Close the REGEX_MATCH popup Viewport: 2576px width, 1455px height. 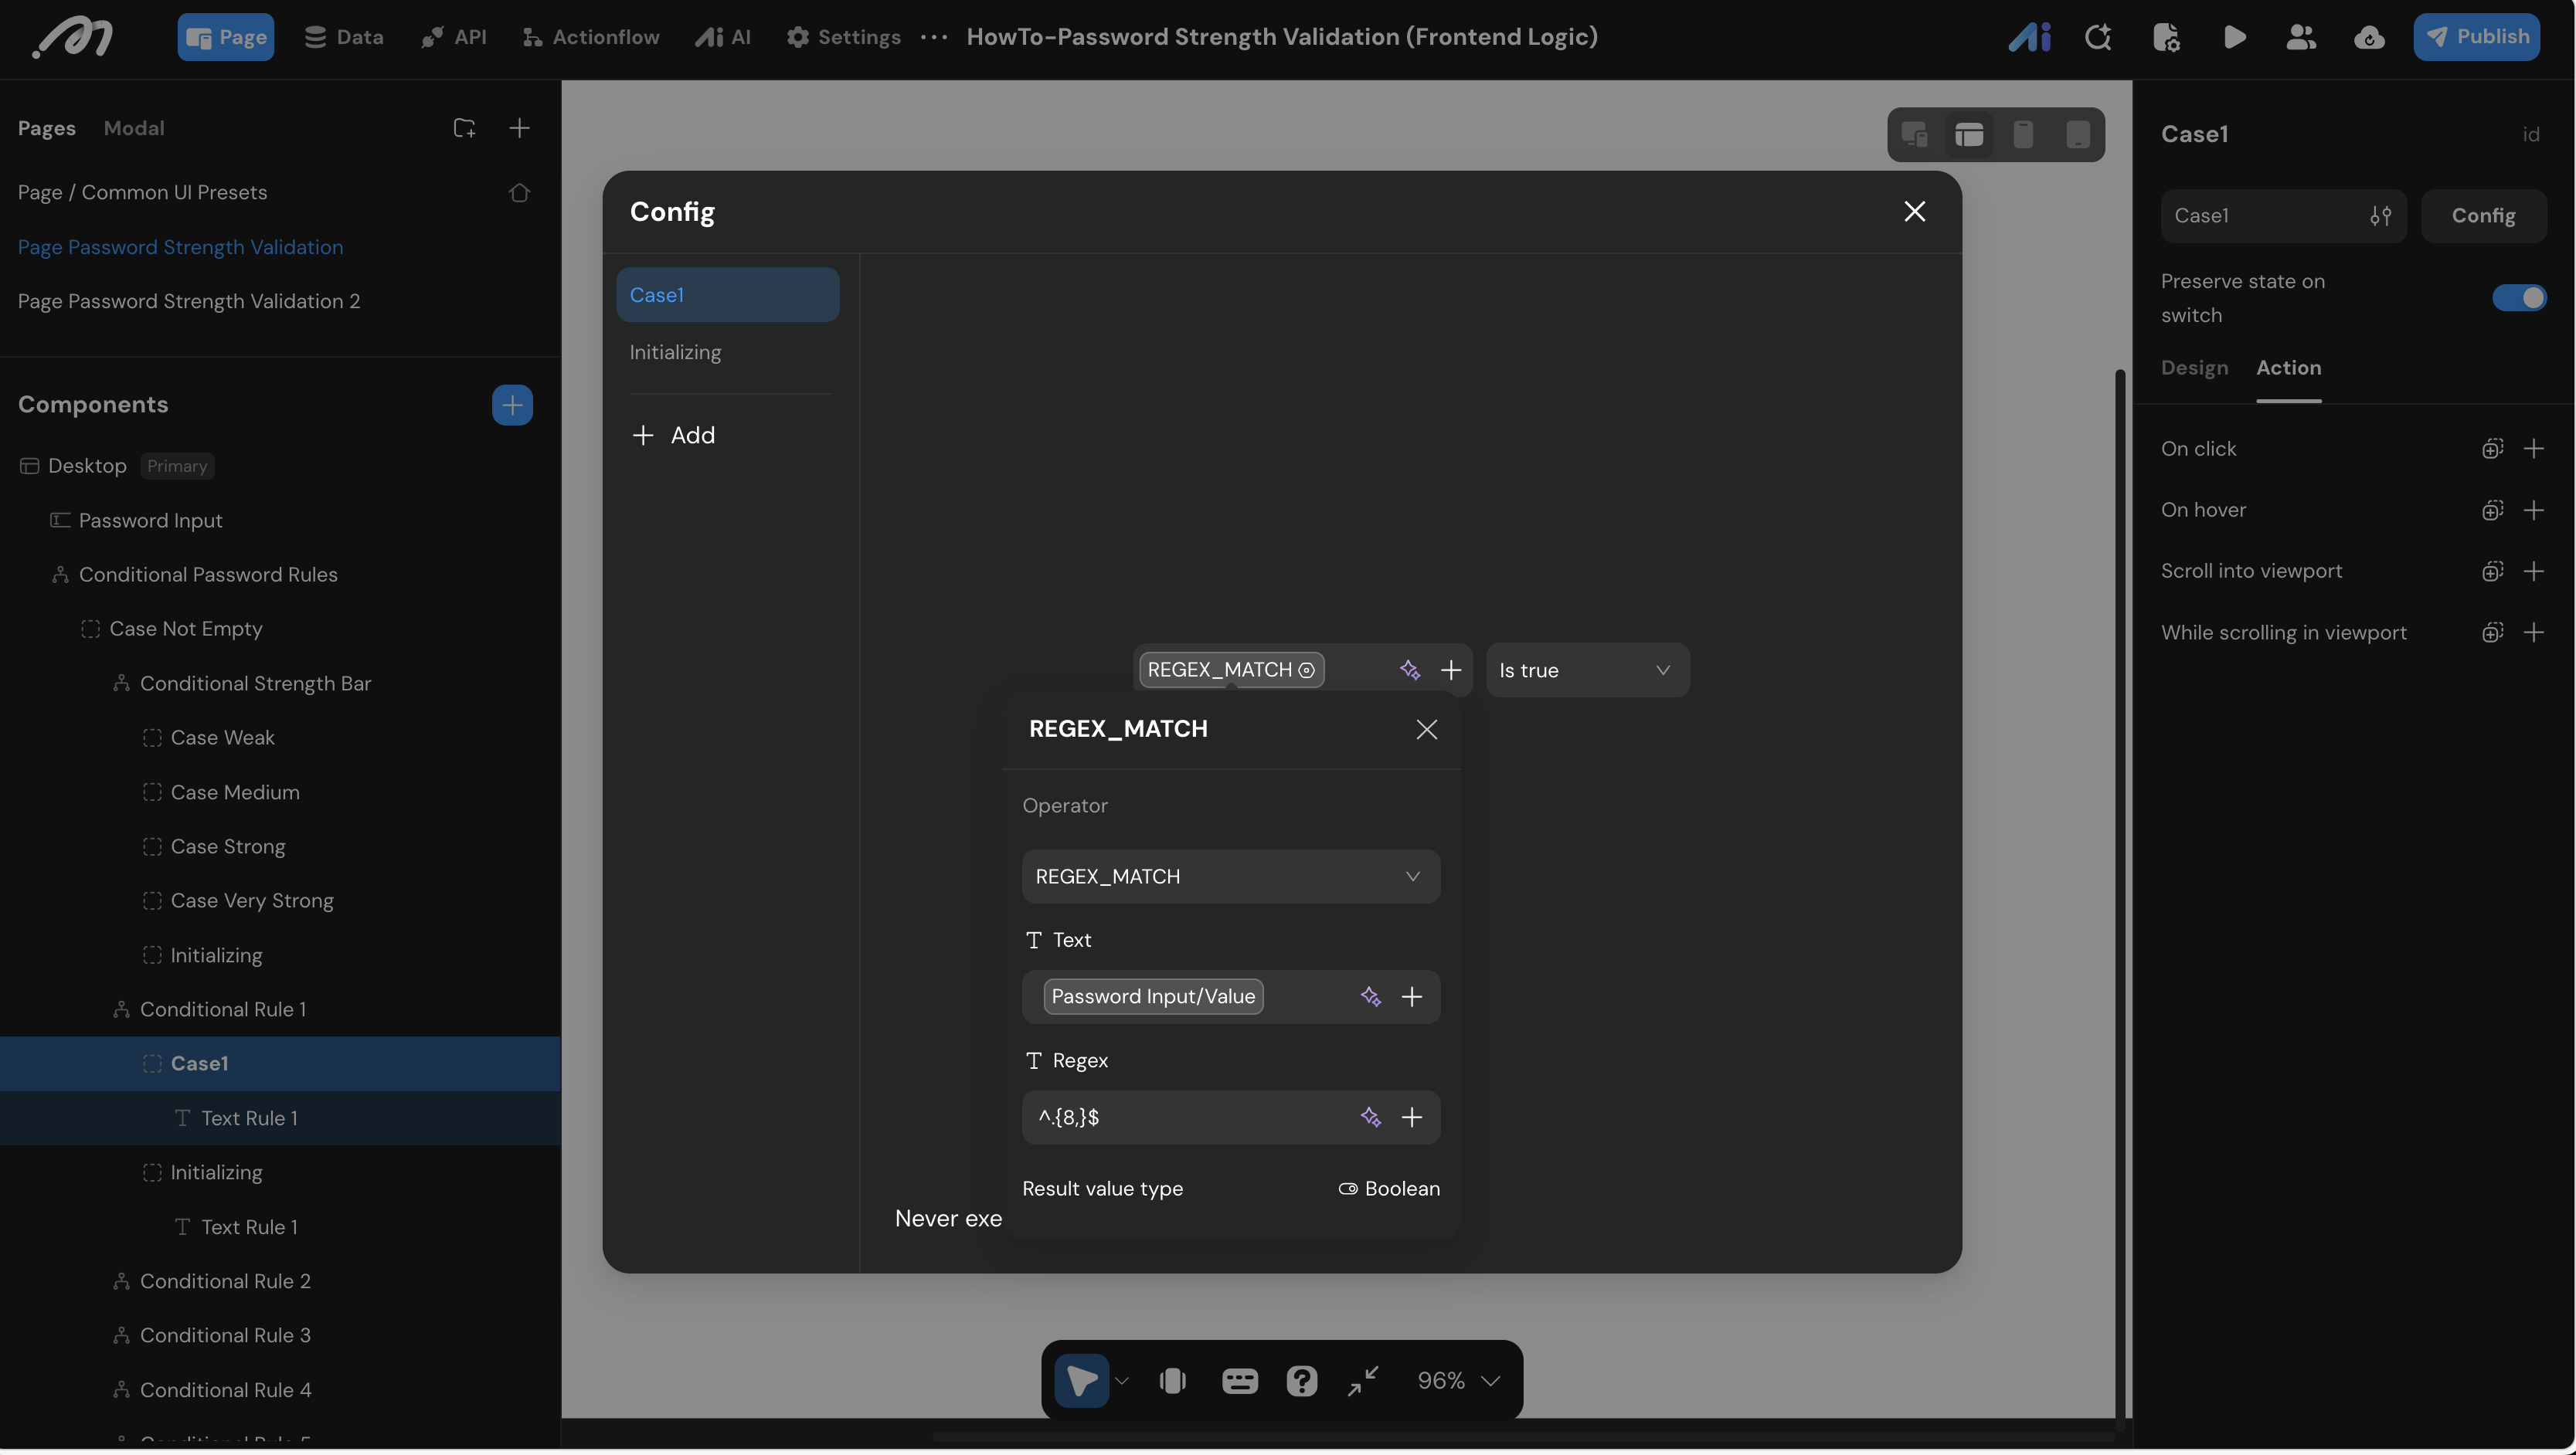point(1426,730)
